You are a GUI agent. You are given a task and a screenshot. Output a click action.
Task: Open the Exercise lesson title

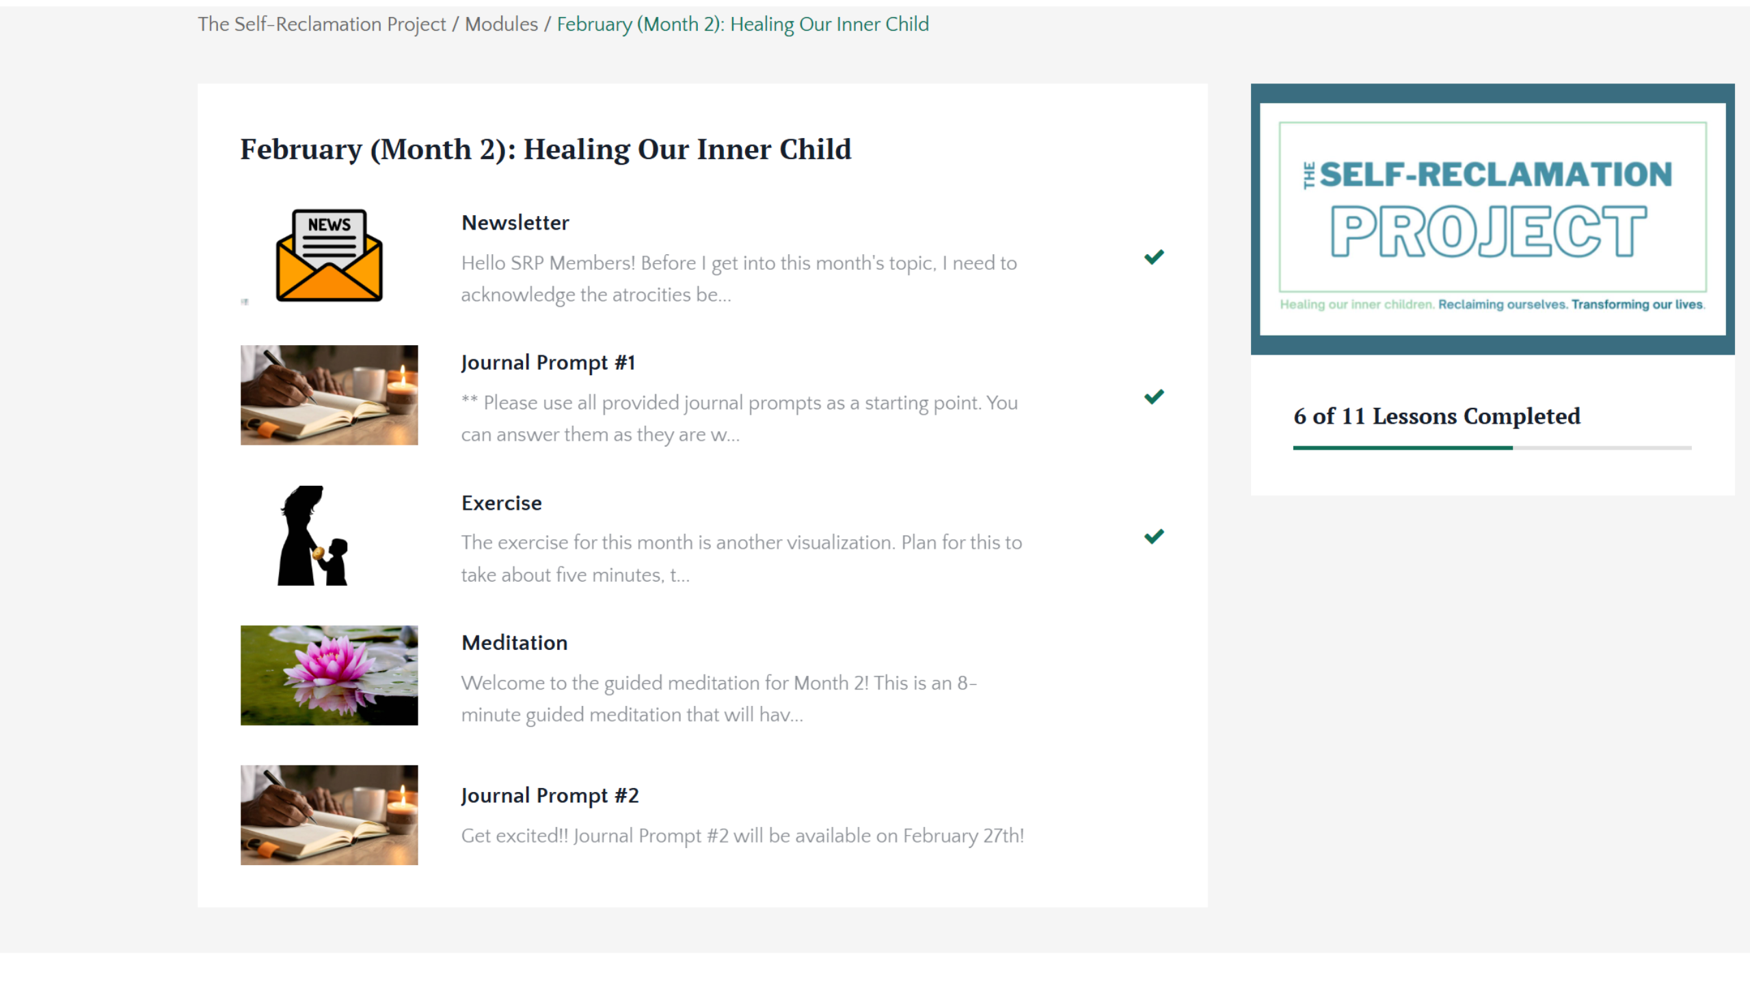point(501,503)
